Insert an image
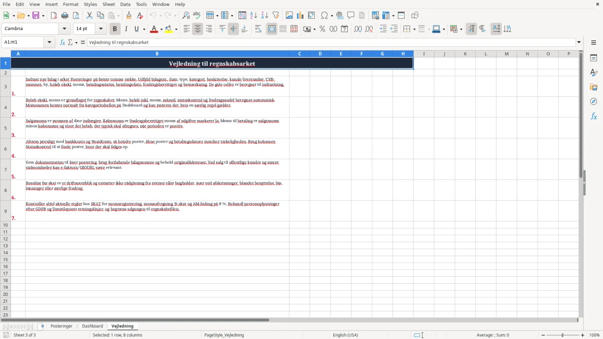Image resolution: width=603 pixels, height=339 pixels. pos(289,16)
